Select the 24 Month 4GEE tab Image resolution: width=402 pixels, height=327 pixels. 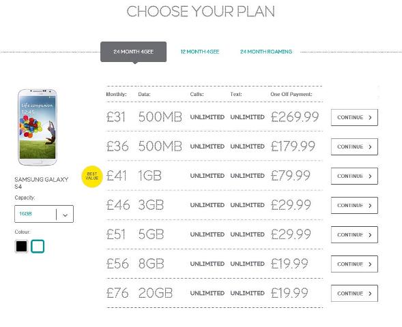coord(133,52)
